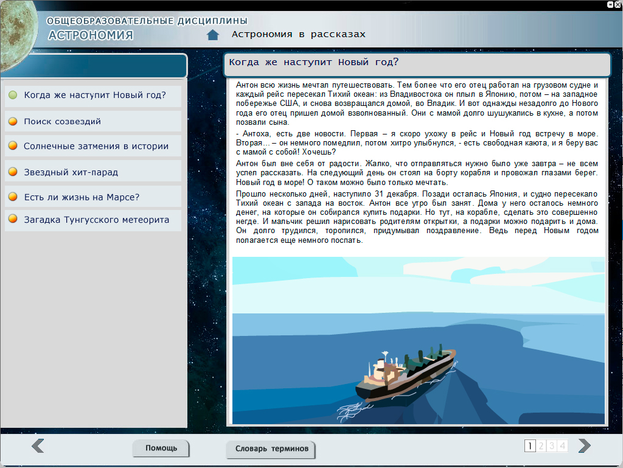This screenshot has height=468, width=623.
Task: Click paragraph starting with Антон был вне себя
Action: pyautogui.click(x=417, y=173)
